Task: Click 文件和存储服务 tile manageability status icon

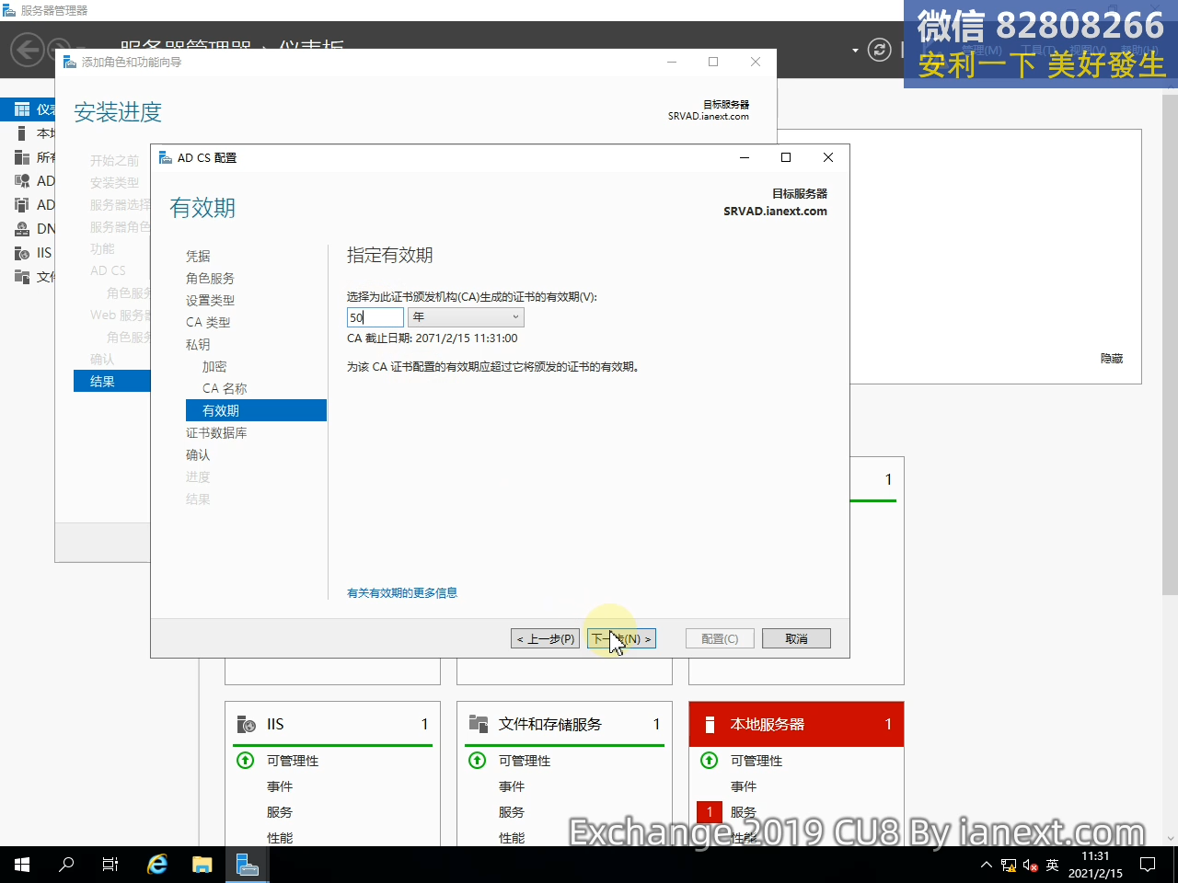Action: click(478, 760)
